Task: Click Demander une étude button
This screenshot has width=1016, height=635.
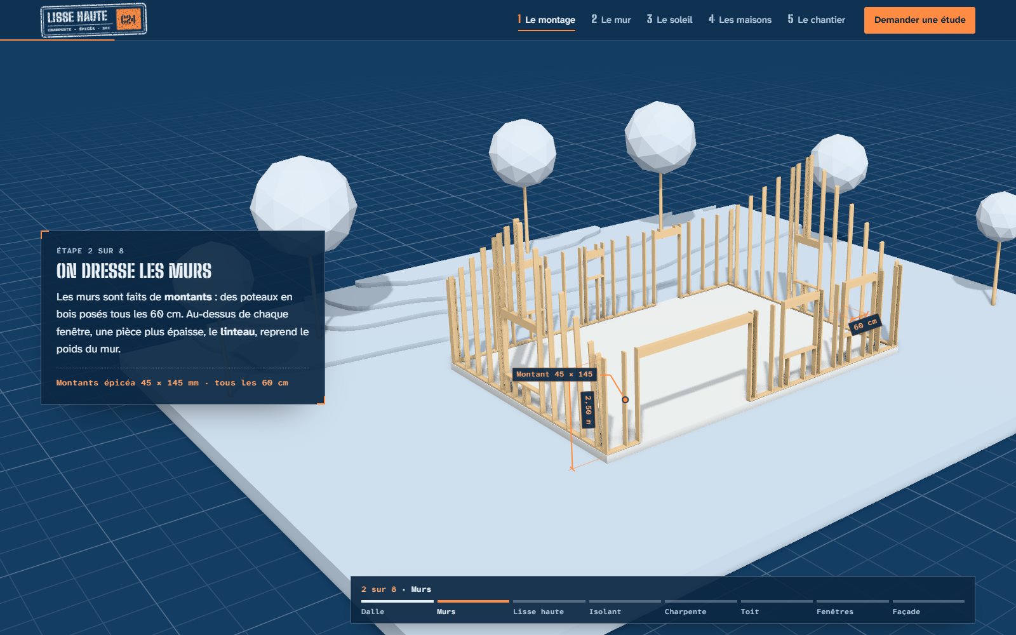Action: (919, 20)
